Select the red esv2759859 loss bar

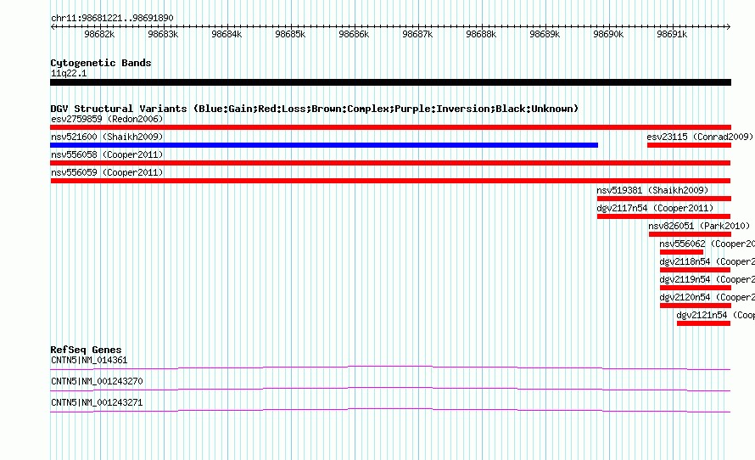pos(390,127)
